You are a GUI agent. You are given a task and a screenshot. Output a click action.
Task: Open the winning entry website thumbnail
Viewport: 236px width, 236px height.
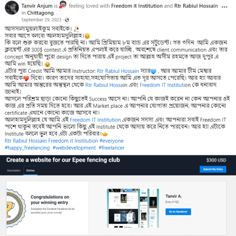(x=133, y=208)
